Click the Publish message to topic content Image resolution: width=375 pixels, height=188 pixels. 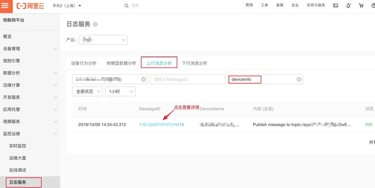coord(302,125)
